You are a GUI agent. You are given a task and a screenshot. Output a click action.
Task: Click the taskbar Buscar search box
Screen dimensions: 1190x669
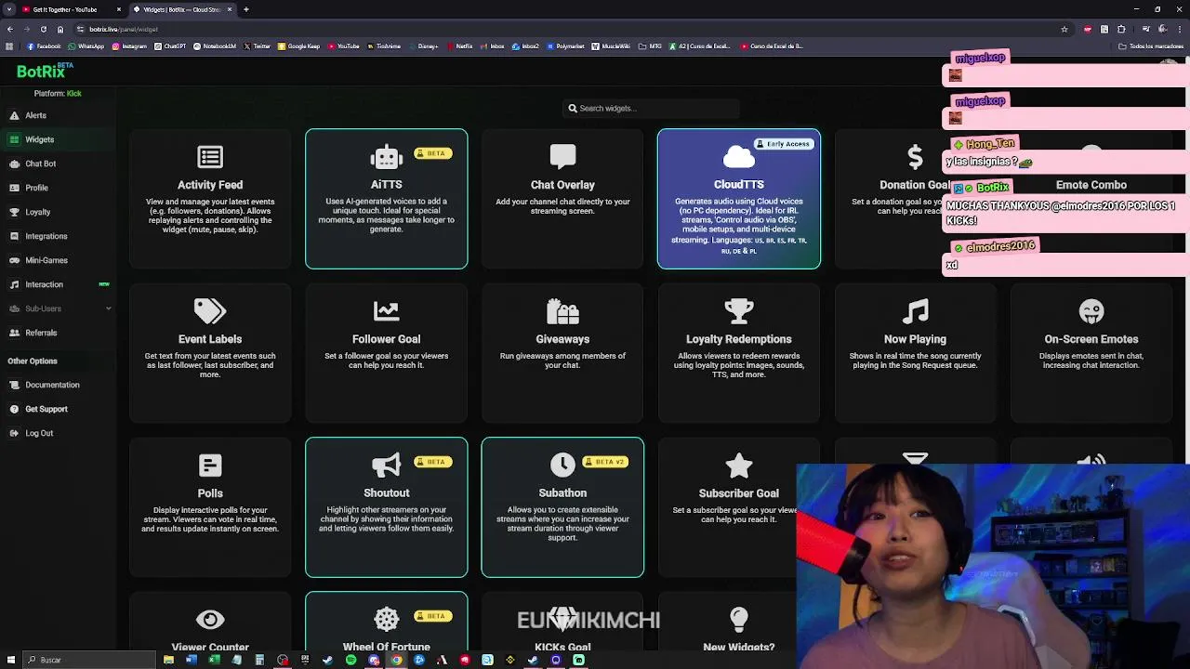[x=88, y=660]
